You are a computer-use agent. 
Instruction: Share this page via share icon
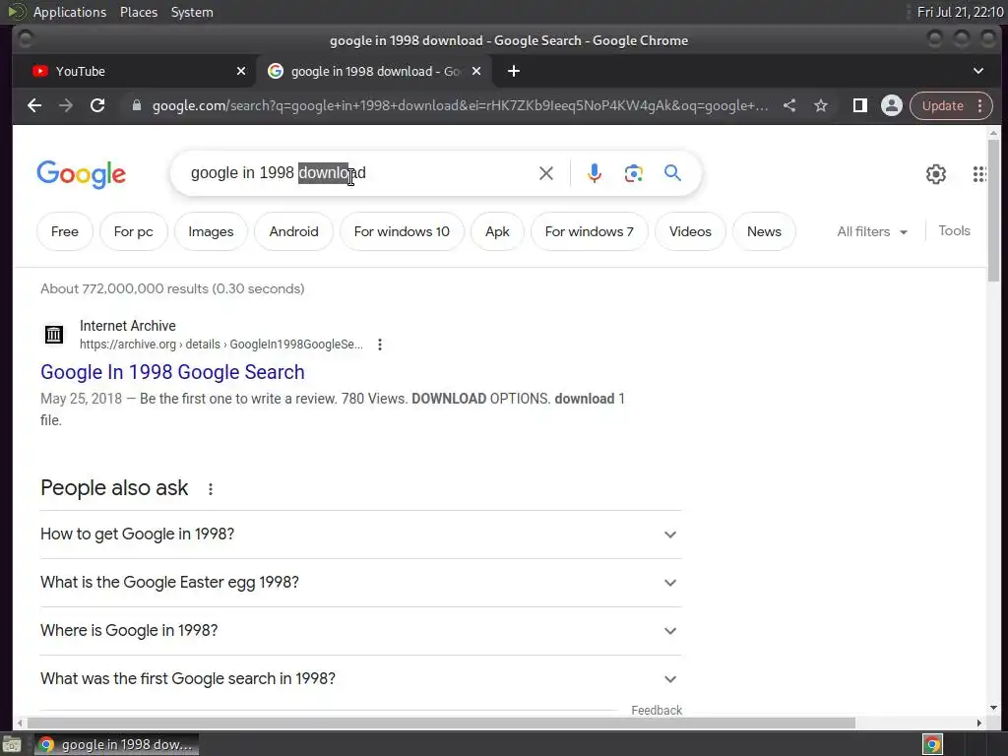(x=789, y=105)
